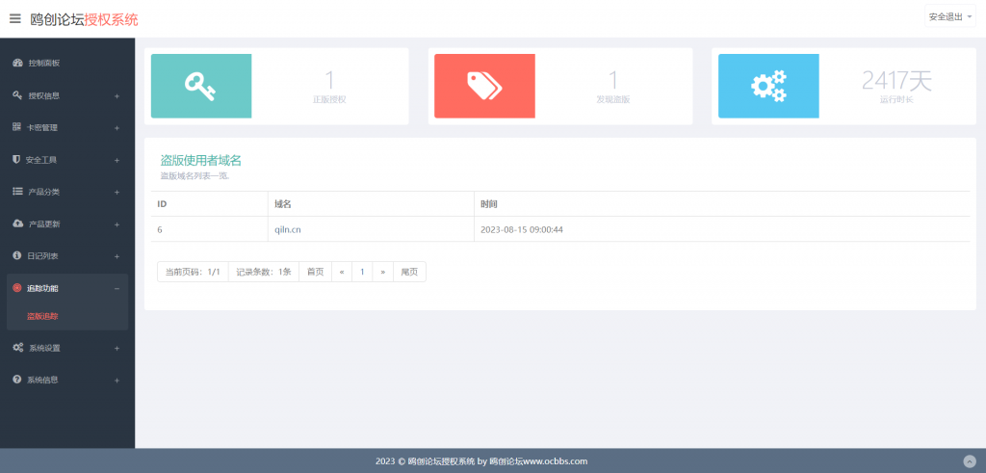This screenshot has height=473, width=986.
Task: Click the » next page button
Action: (383, 272)
